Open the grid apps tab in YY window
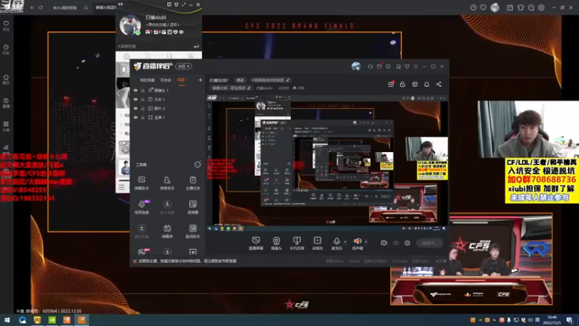Screen dimensions: 579x326 (190, 57)
